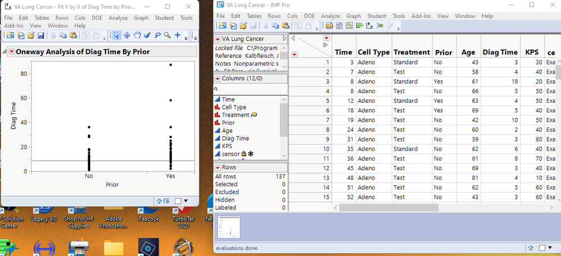The image size is (561, 256).
Task: Click Distribution icon in data table toolbar
Action: 360,26
